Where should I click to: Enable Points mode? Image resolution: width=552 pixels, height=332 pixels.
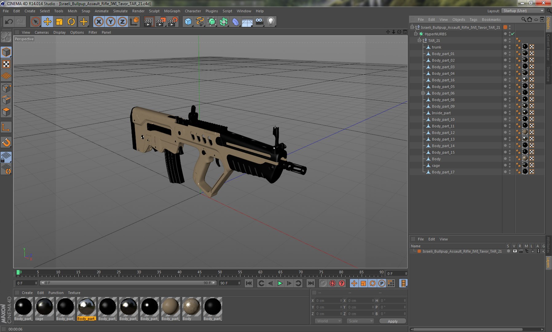[x=6, y=88]
